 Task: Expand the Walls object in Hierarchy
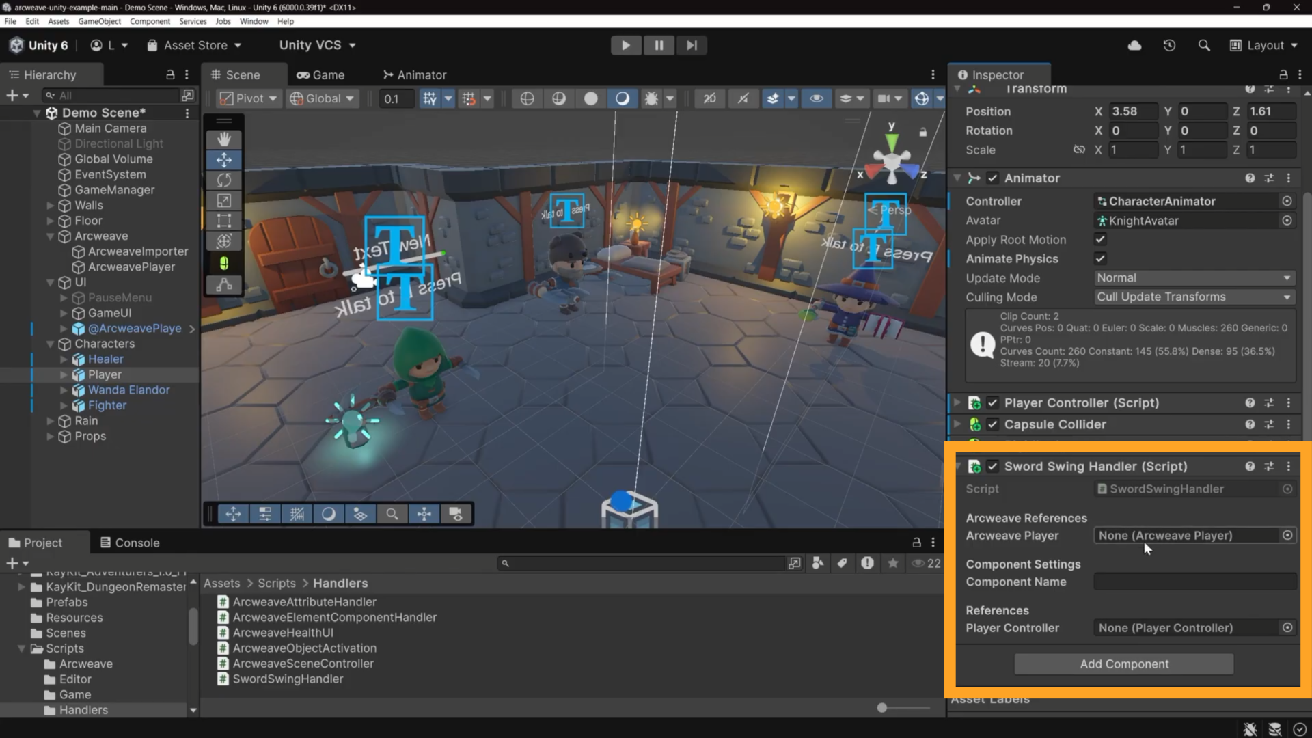[50, 205]
